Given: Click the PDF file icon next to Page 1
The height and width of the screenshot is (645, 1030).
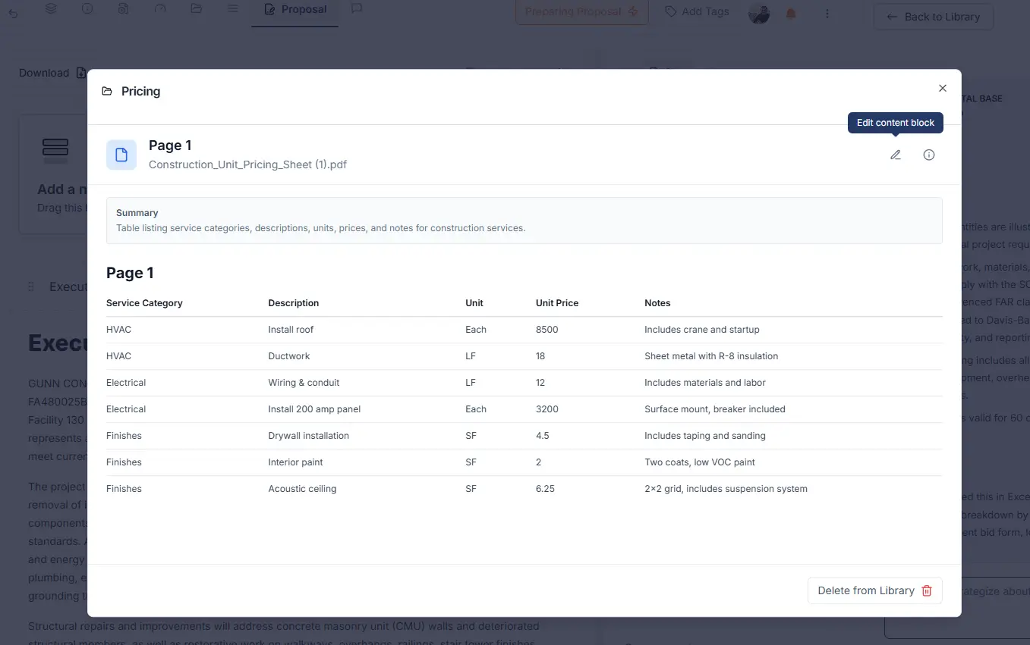Looking at the screenshot, I should [121, 154].
